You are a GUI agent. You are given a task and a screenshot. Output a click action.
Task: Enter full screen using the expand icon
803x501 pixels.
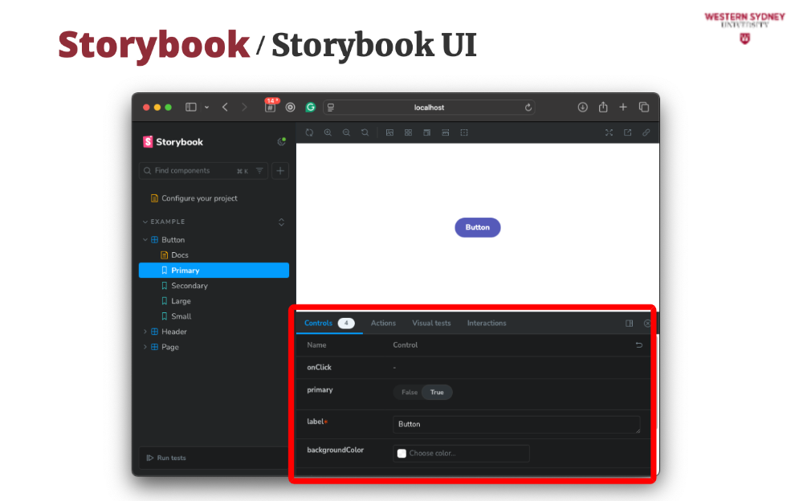click(609, 132)
